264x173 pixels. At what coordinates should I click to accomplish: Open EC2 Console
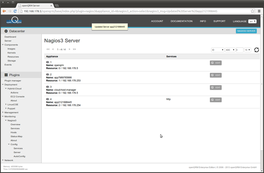pyautogui.click(x=18, y=97)
